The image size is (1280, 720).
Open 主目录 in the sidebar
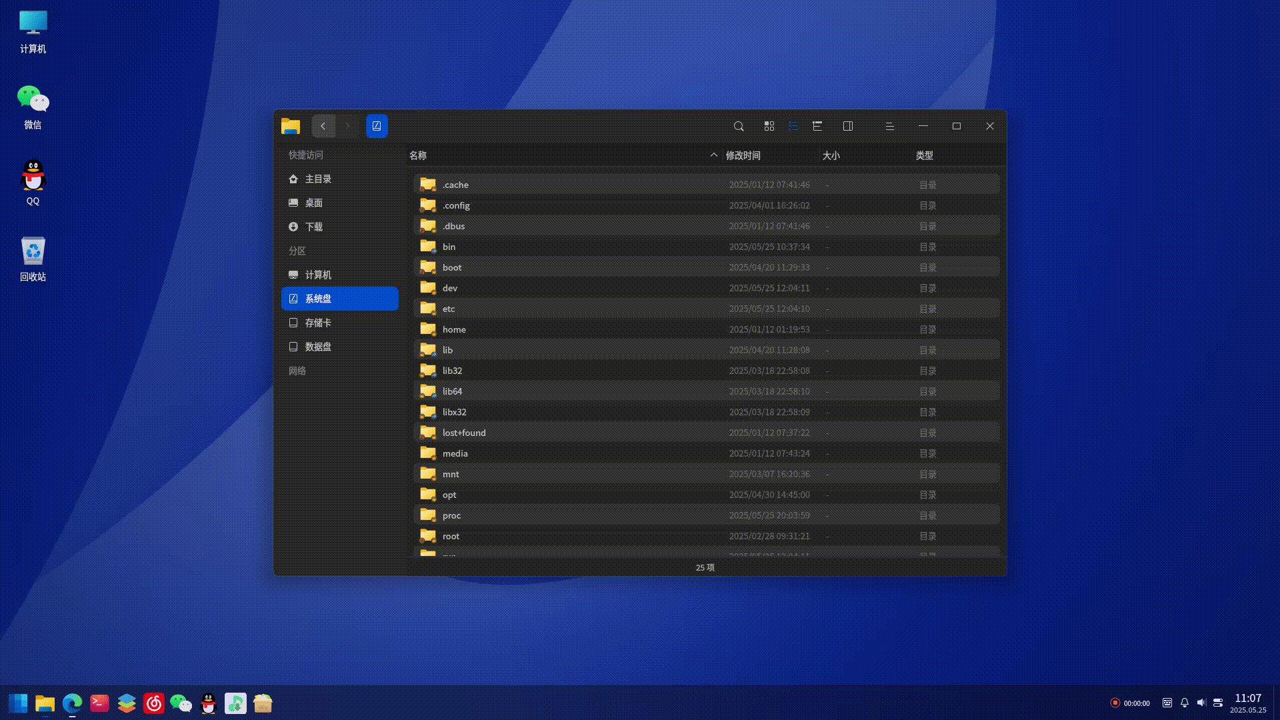(x=340, y=179)
